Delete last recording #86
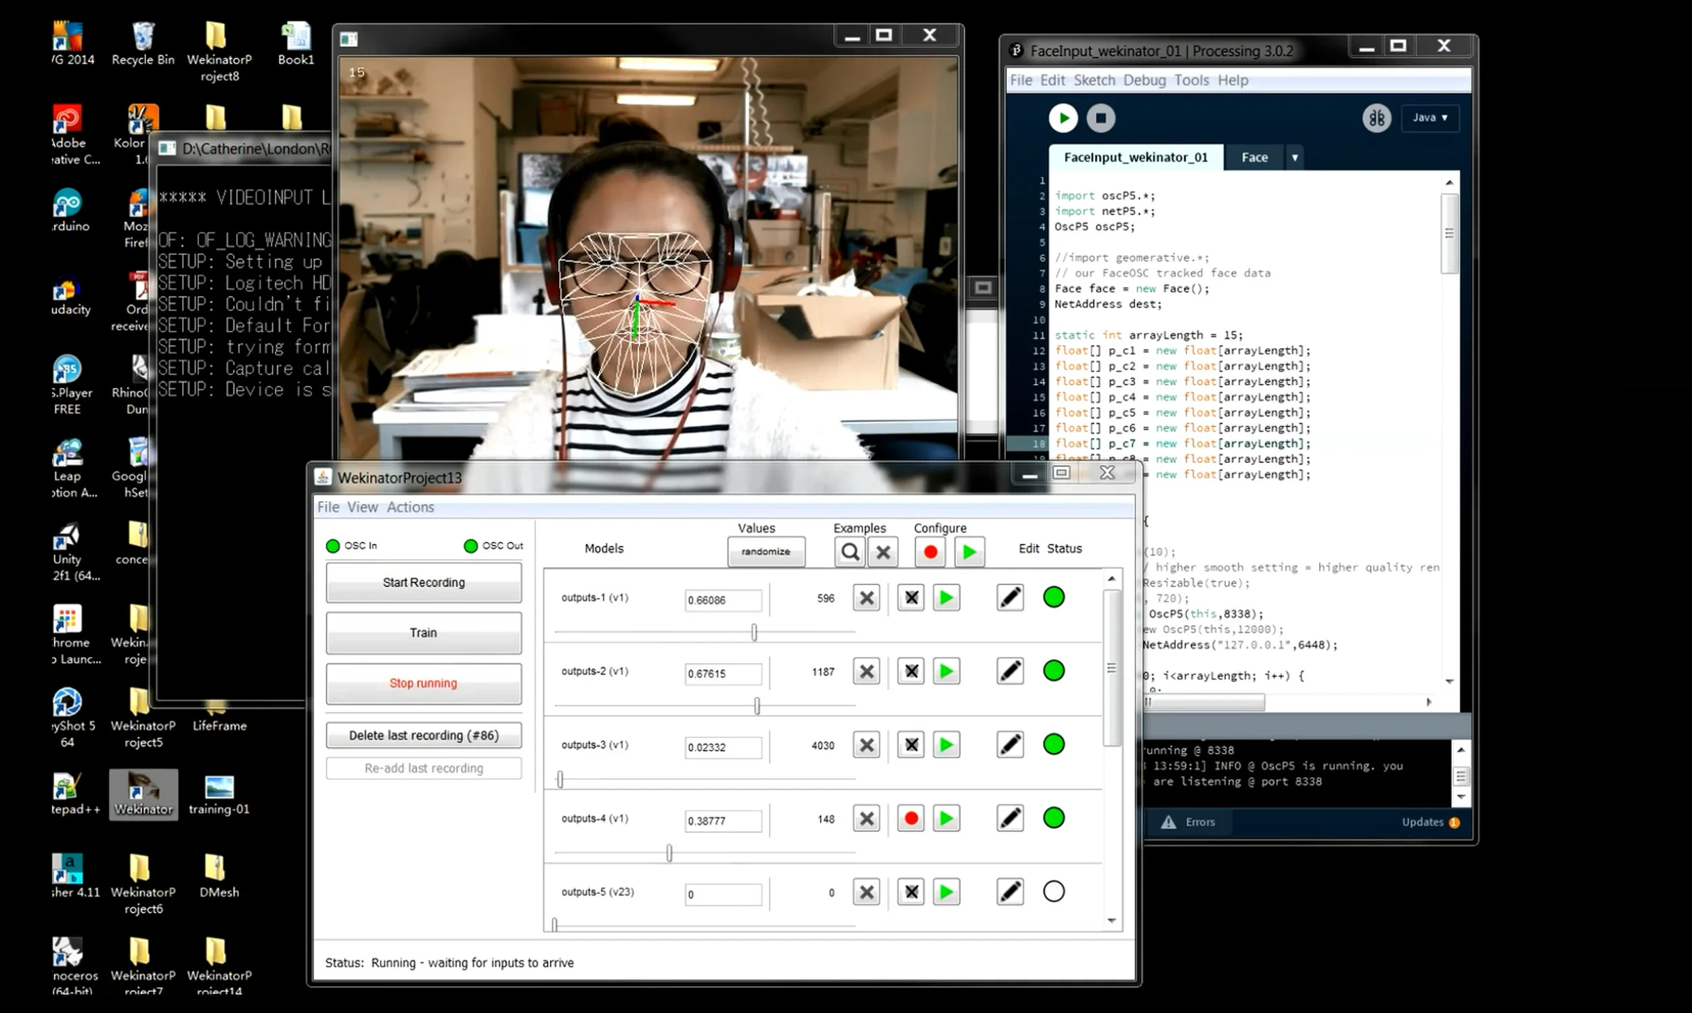Viewport: 1692px width, 1013px height. coord(424,735)
